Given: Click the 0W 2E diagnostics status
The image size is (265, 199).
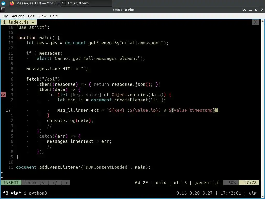Looking at the screenshot, I should pos(142,183).
